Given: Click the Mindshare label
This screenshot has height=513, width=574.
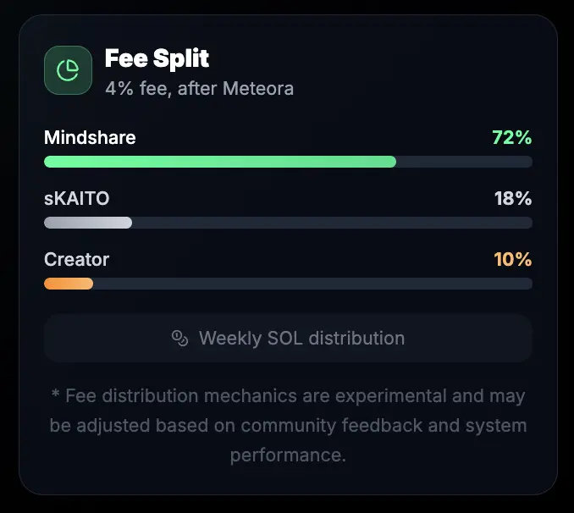Looking at the screenshot, I should click(x=90, y=138).
